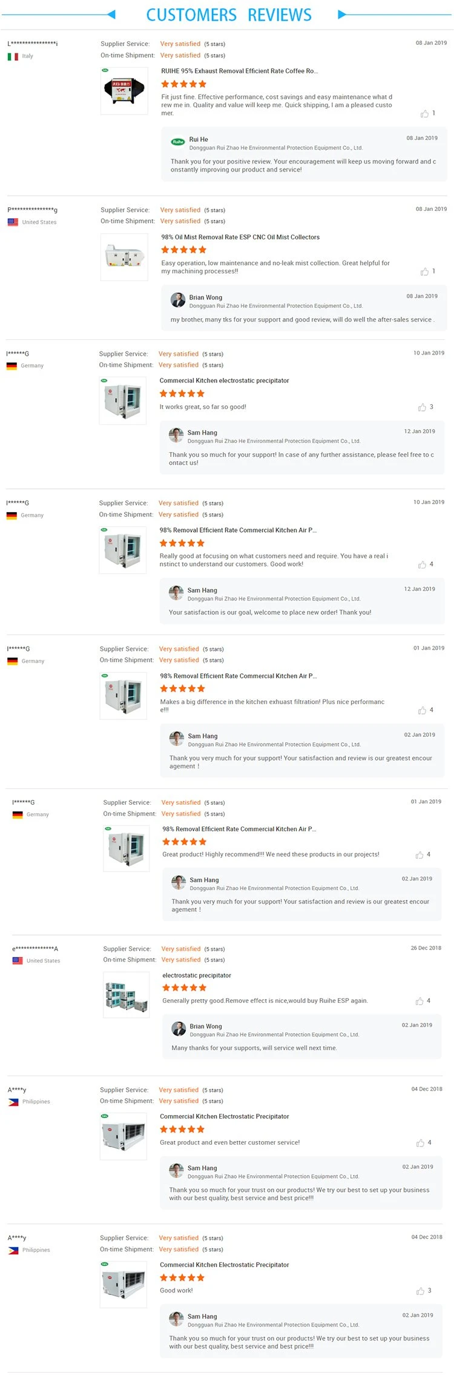Like the 'Good work!' review
The image size is (454, 1375).
(420, 1291)
